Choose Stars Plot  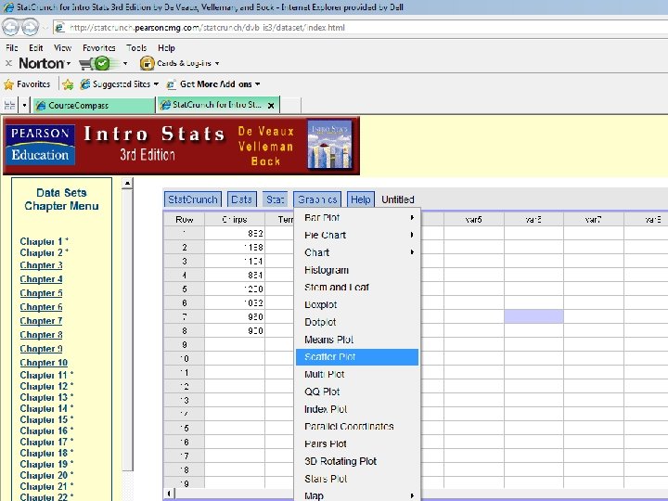click(x=357, y=479)
